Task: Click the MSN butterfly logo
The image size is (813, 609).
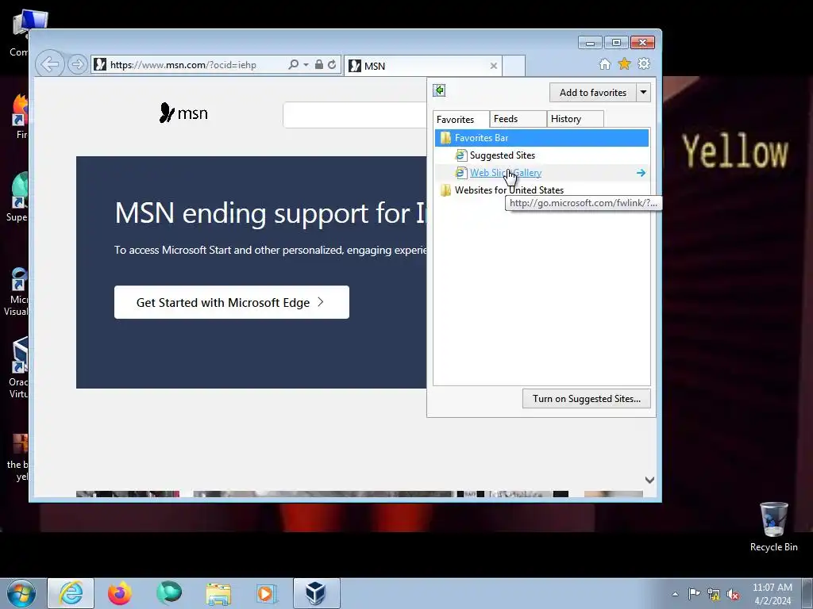Action: click(x=183, y=113)
